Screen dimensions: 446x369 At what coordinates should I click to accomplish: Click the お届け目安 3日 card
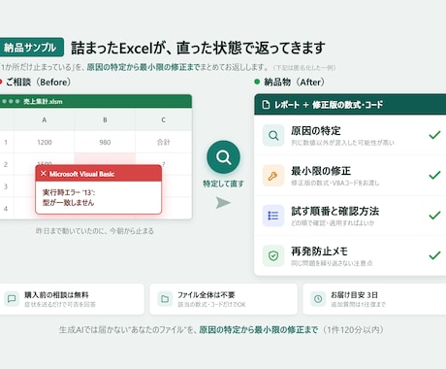374,299
